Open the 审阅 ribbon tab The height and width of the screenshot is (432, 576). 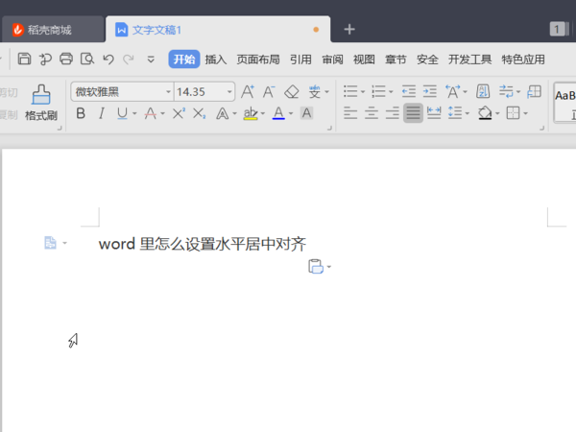coord(332,60)
